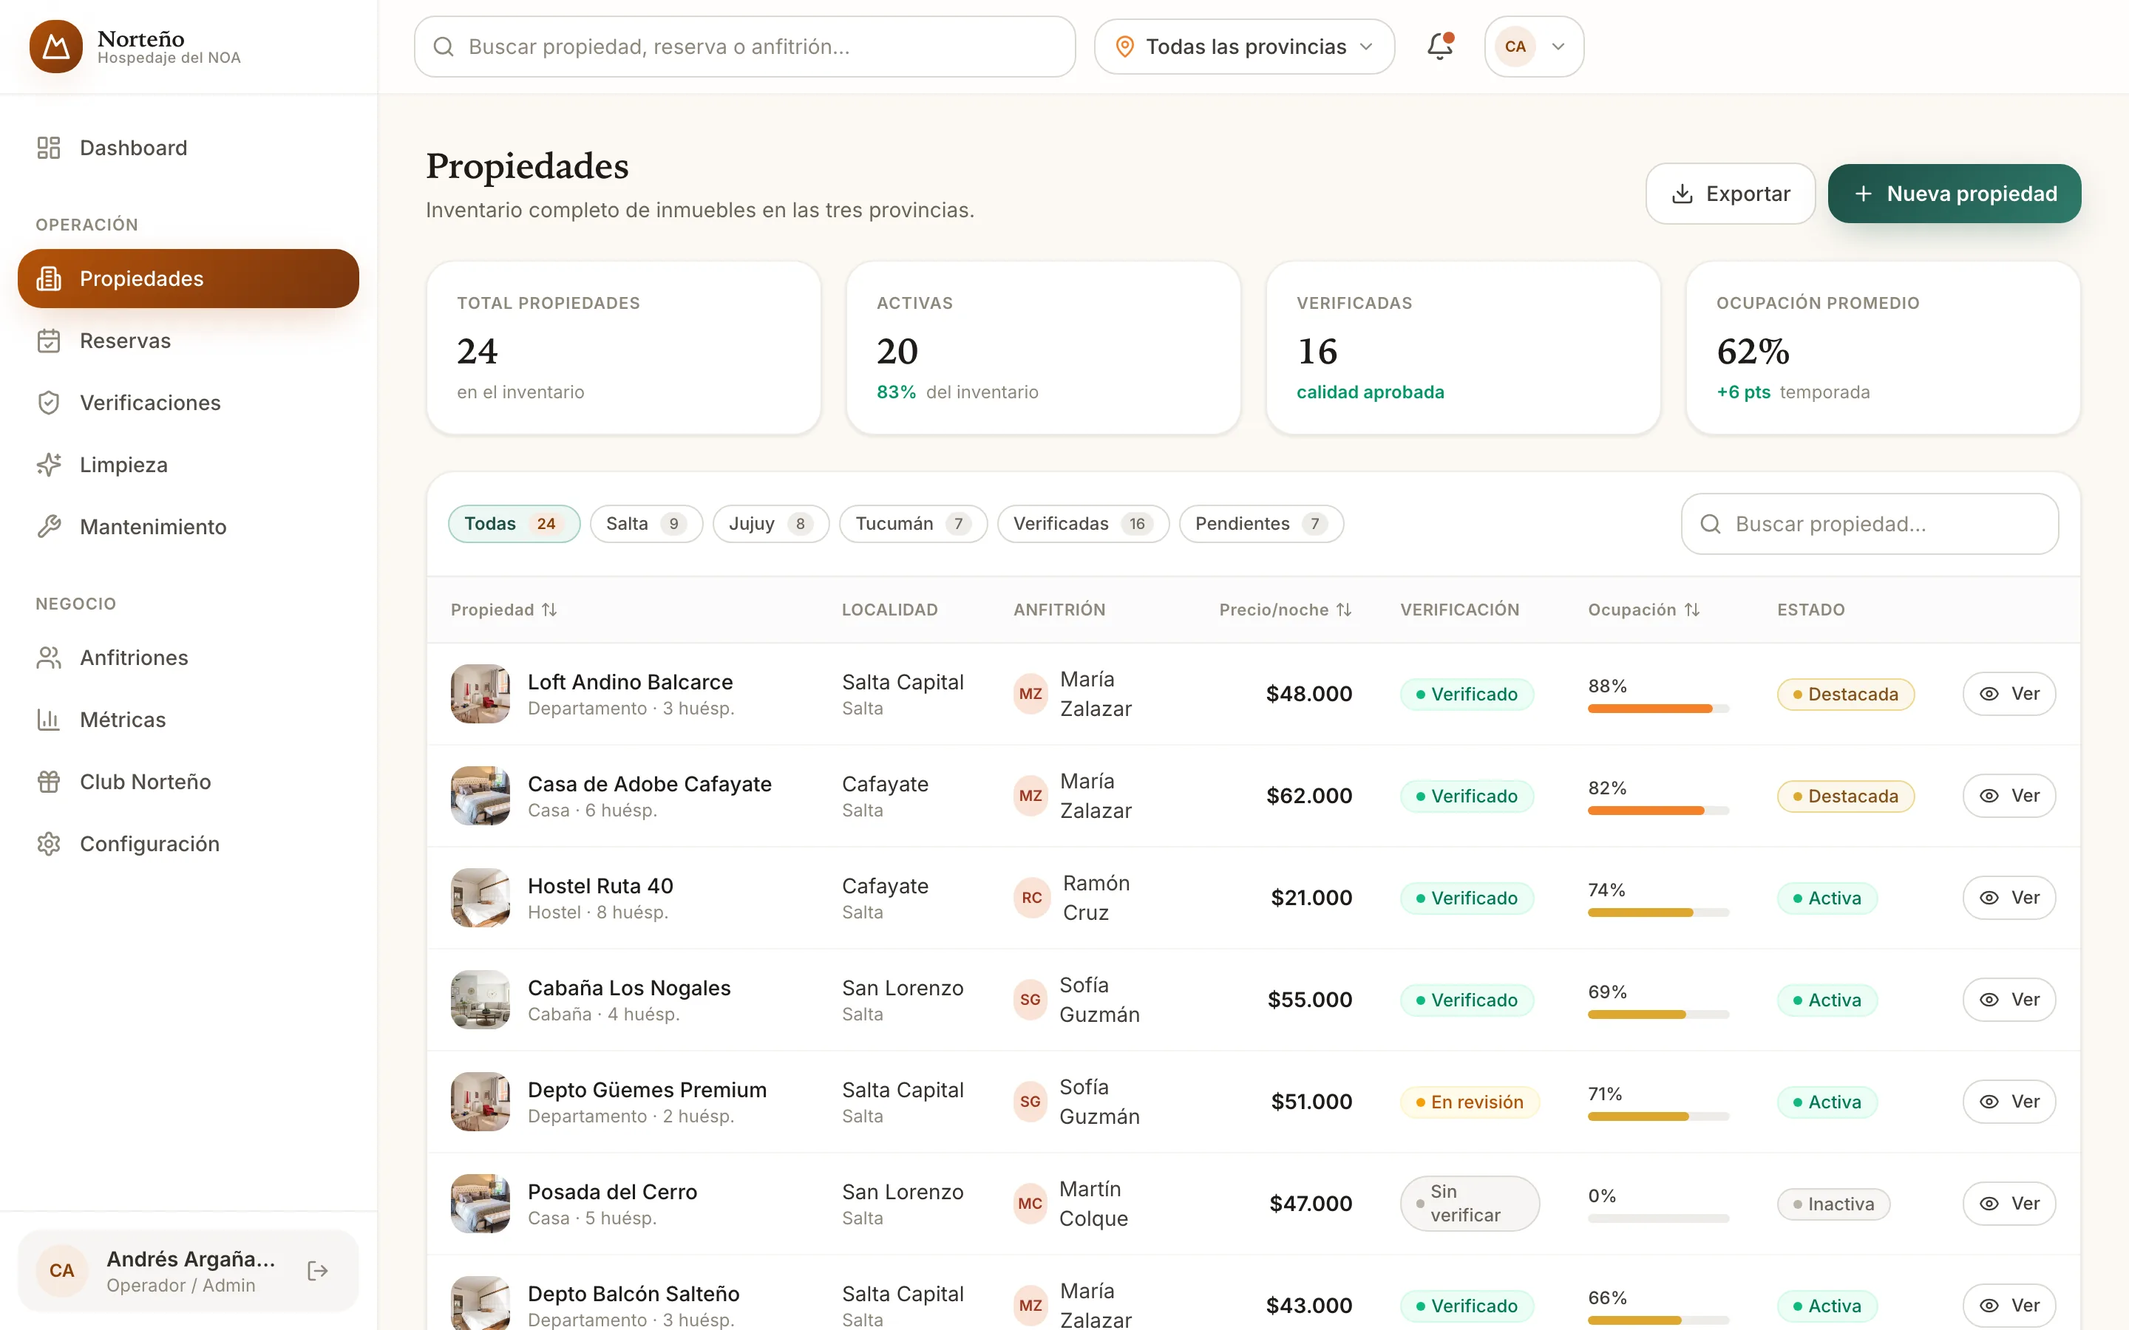Go to Métricas in the sidebar
Screen dimensions: 2129x1330
pos(189,720)
